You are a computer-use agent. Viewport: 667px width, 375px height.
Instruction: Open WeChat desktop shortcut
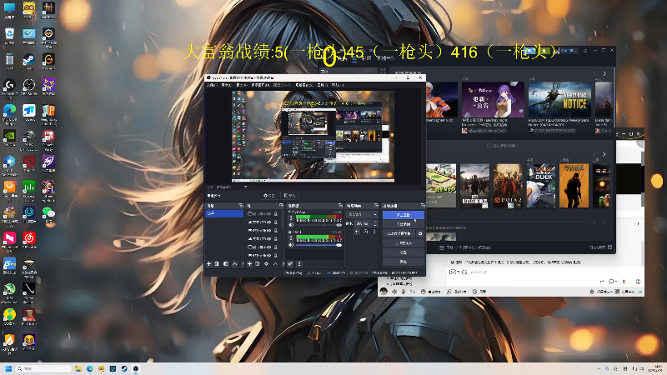click(x=48, y=214)
